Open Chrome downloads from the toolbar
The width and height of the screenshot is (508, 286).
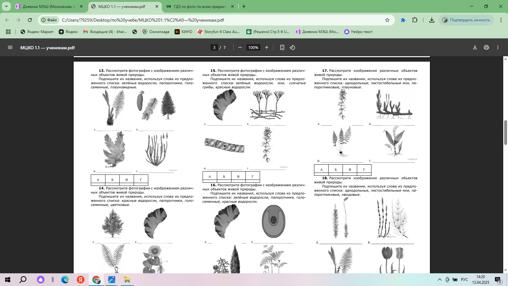pos(432,20)
